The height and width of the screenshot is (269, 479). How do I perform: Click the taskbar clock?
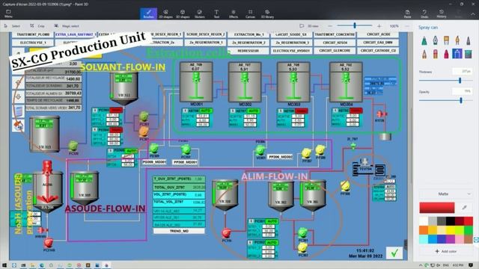tap(457, 265)
